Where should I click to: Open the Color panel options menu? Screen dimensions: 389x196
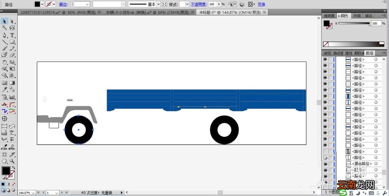point(384,16)
